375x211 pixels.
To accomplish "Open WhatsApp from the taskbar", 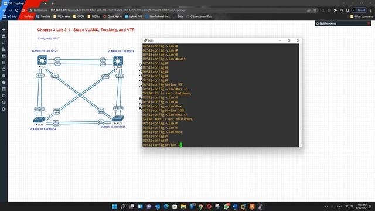I will (x=226, y=206).
